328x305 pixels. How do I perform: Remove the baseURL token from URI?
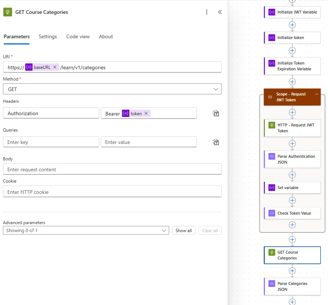tap(54, 67)
